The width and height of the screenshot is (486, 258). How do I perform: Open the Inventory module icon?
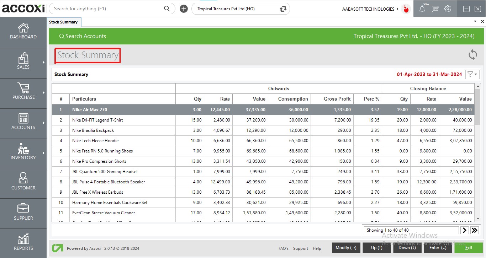coord(23,149)
